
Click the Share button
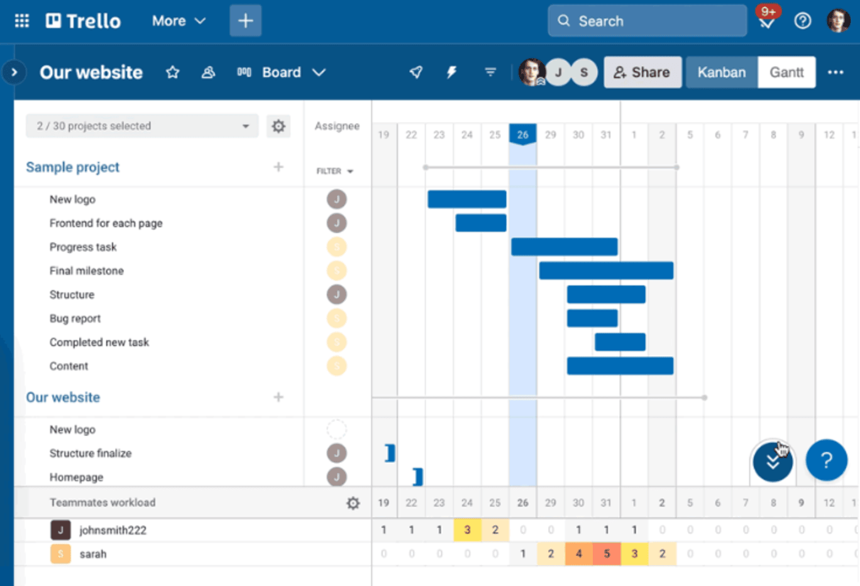click(642, 72)
